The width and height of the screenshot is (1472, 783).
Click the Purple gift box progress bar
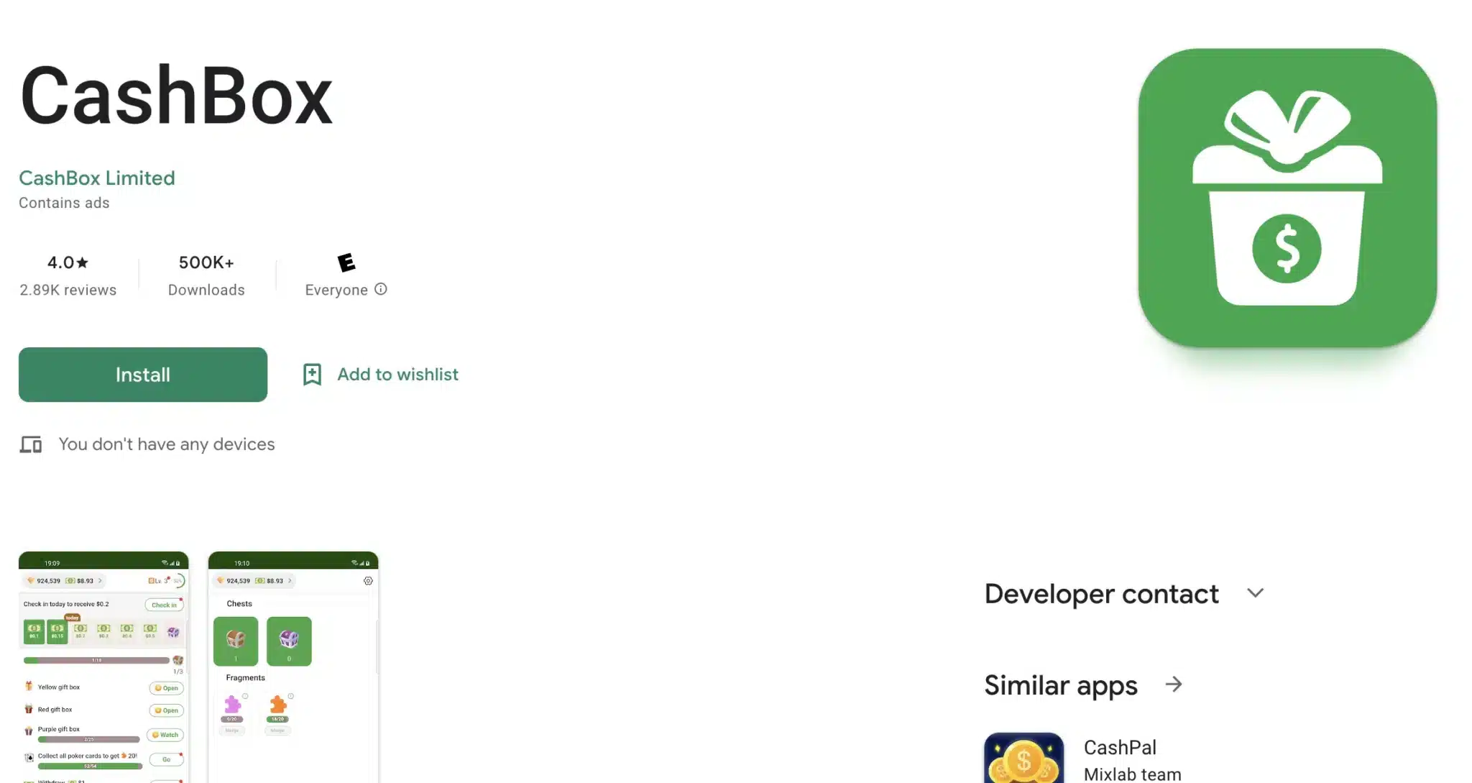pyautogui.click(x=89, y=739)
